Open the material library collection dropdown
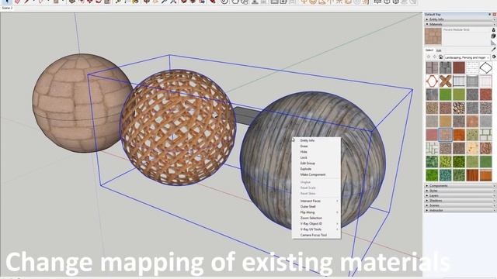This screenshot has width=497, height=279. pos(467,57)
